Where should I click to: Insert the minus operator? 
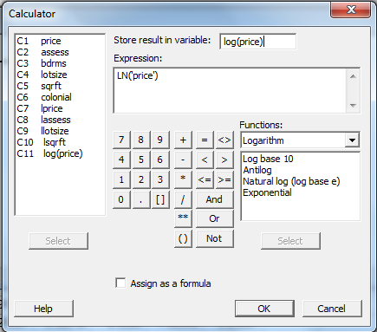(x=183, y=159)
